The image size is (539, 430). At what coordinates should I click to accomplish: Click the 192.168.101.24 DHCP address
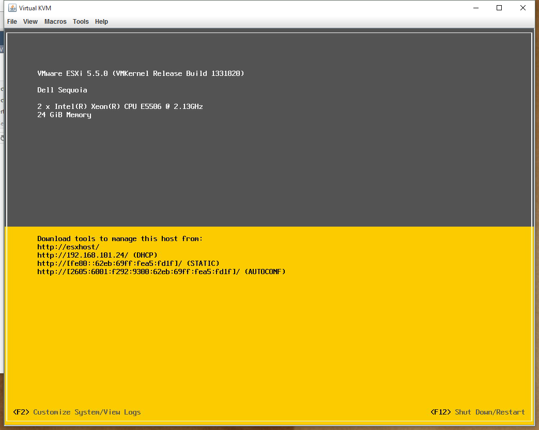click(97, 255)
